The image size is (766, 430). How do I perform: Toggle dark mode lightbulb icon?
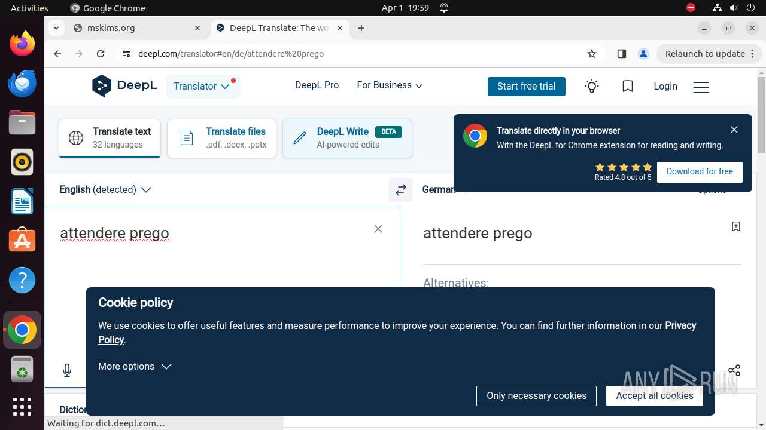tap(592, 87)
